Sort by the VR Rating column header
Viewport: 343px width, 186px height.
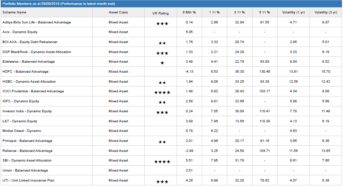pyautogui.click(x=160, y=13)
